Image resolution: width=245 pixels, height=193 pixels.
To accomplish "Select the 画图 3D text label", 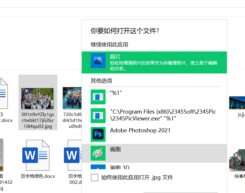I will click(x=120, y=167).
